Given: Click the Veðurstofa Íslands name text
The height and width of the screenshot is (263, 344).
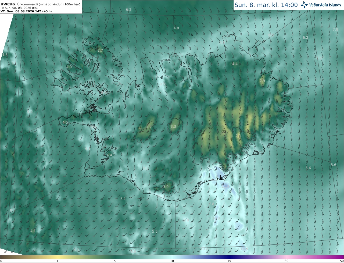Looking at the screenshot, I should tap(325, 5).
